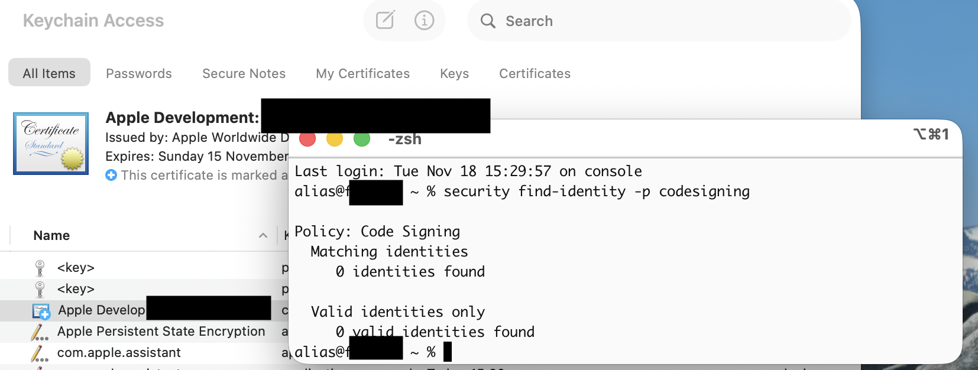The image size is (978, 370).
Task: Click the magnifying glass search icon
Action: (x=488, y=21)
